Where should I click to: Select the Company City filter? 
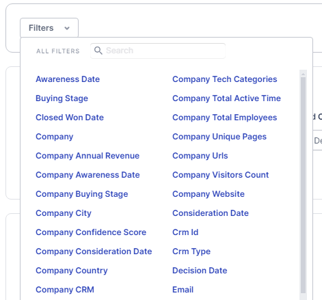64,213
